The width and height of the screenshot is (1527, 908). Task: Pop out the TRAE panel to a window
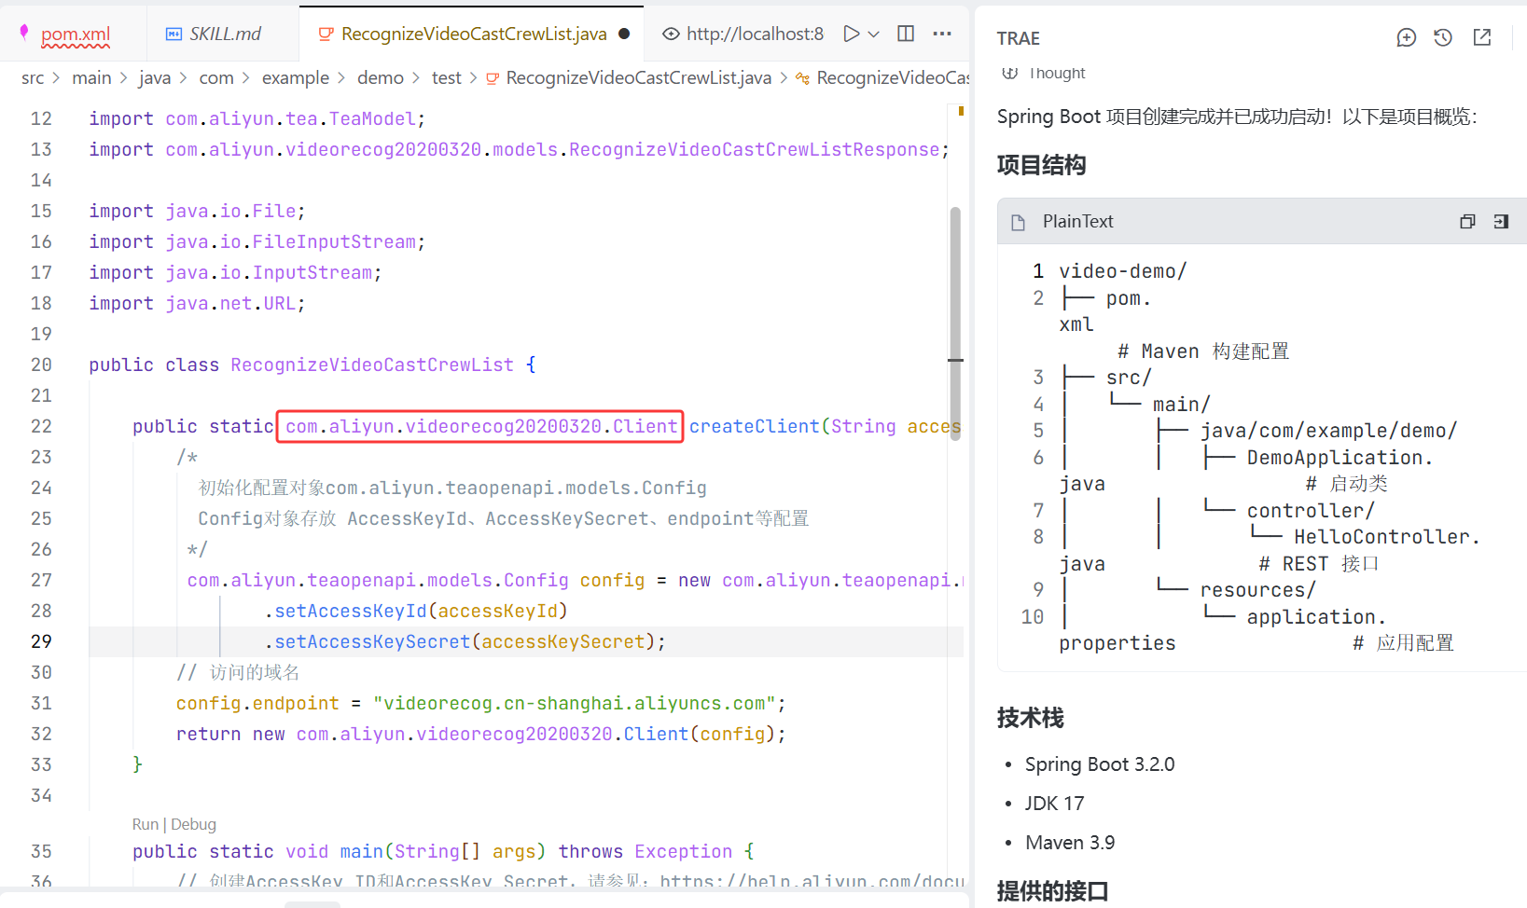click(x=1482, y=37)
